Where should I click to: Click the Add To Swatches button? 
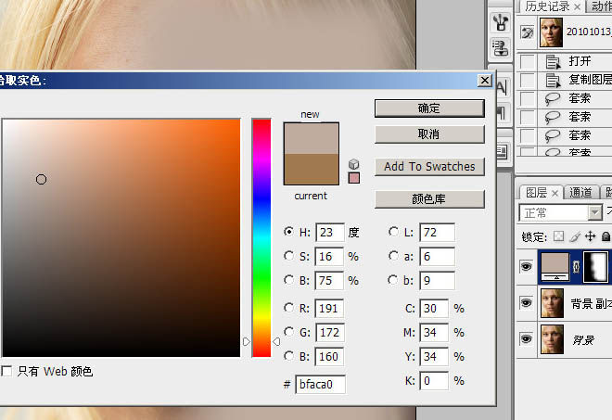tap(429, 167)
